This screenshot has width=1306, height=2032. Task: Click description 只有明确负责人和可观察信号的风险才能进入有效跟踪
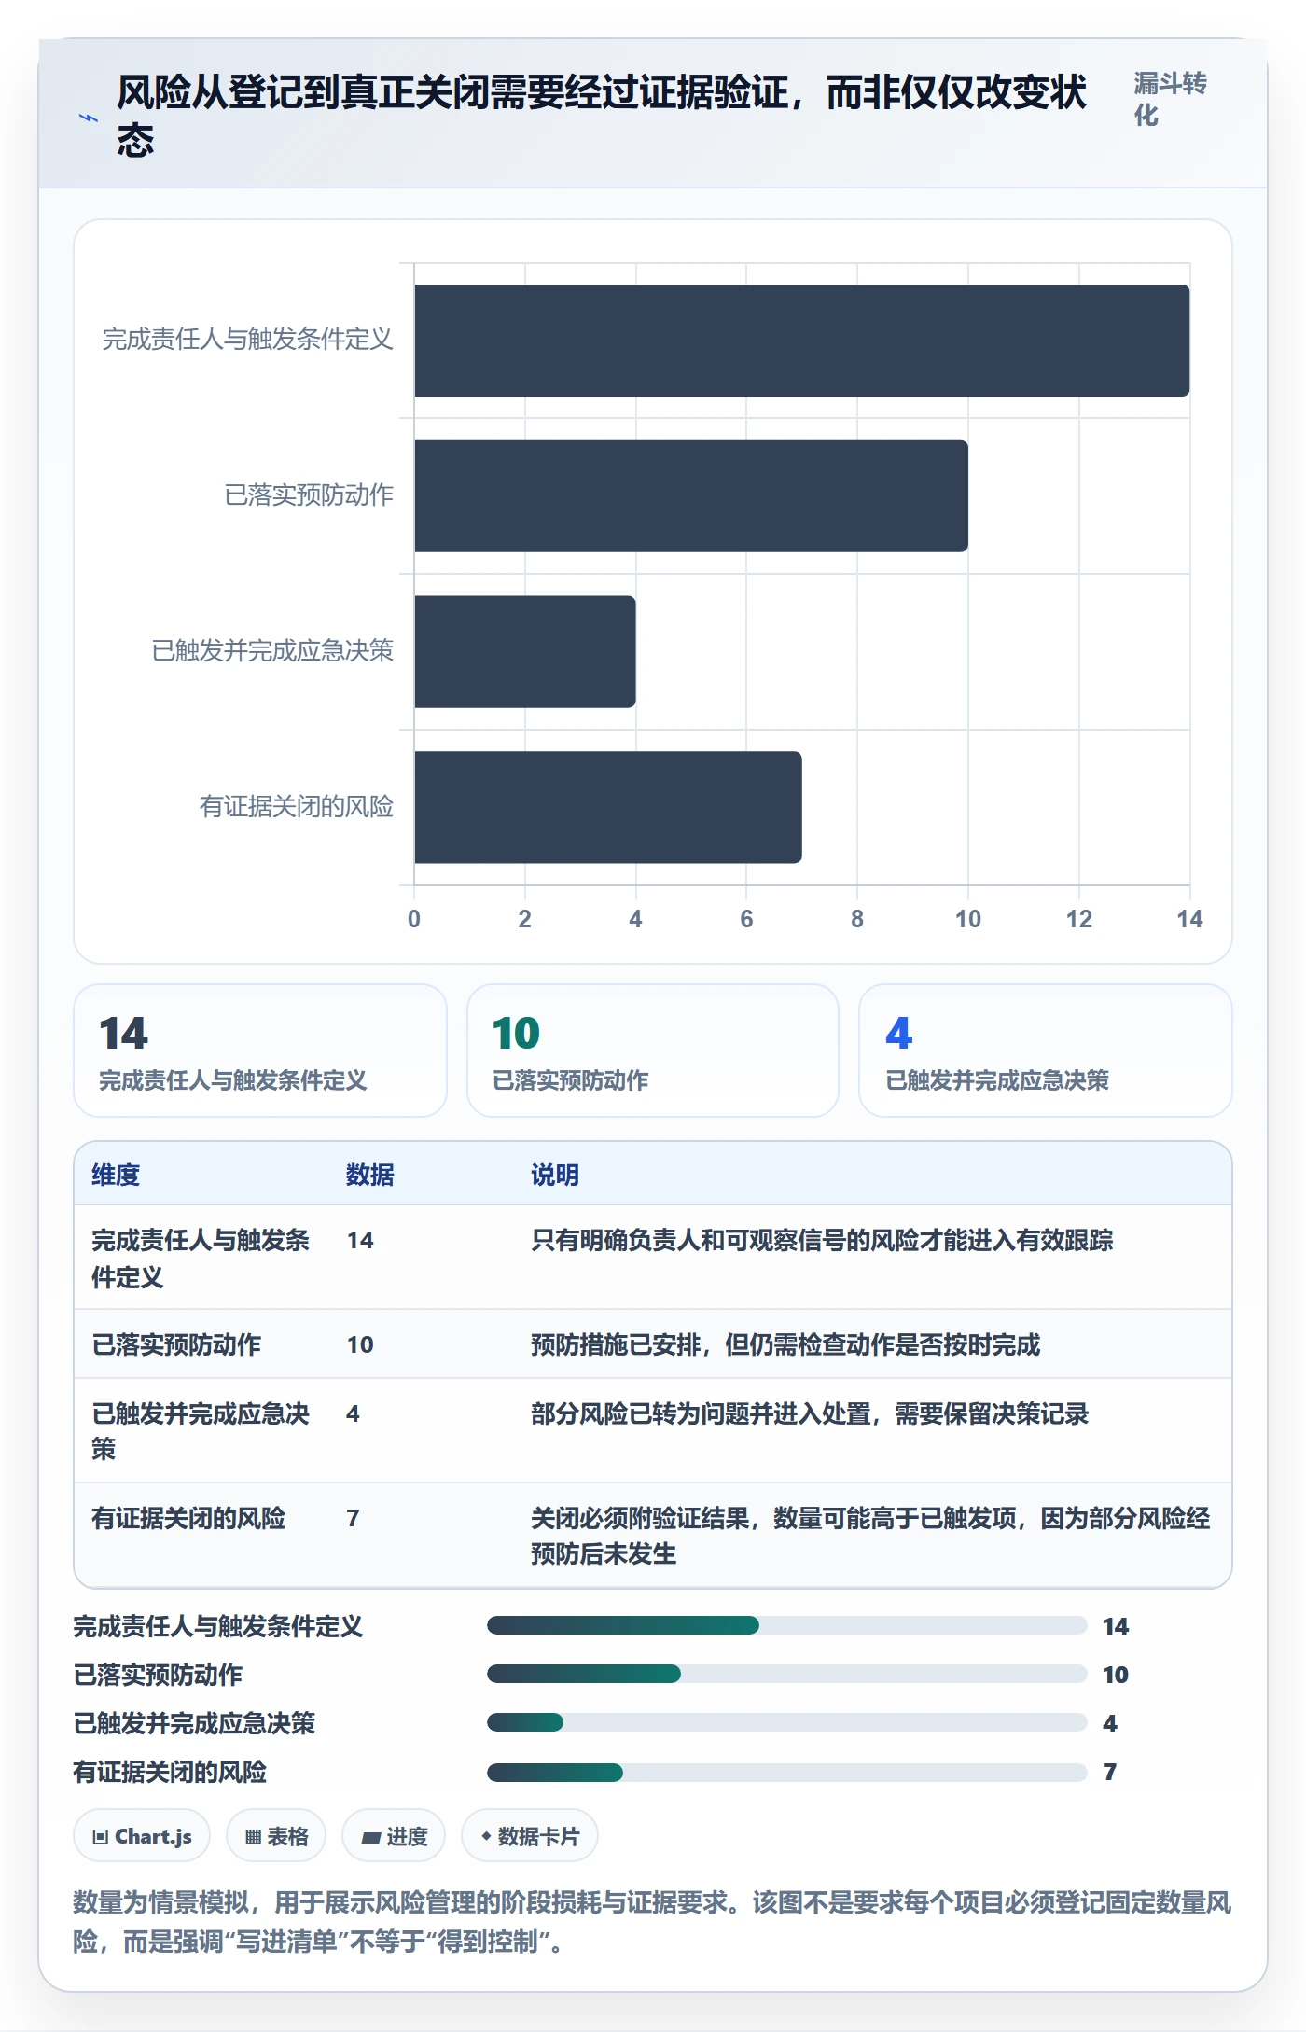822,1240
